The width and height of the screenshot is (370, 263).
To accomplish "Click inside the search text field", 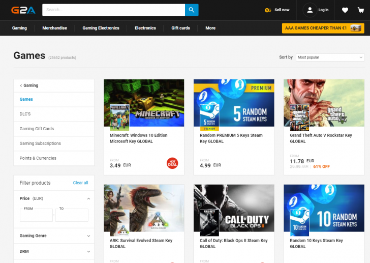I will pos(113,10).
